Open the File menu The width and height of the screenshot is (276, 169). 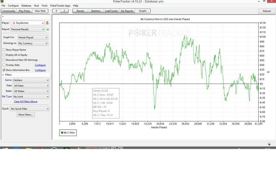click(3, 6)
